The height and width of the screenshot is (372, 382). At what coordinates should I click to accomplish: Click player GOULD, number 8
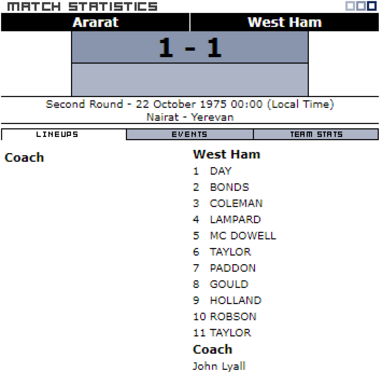click(x=229, y=284)
